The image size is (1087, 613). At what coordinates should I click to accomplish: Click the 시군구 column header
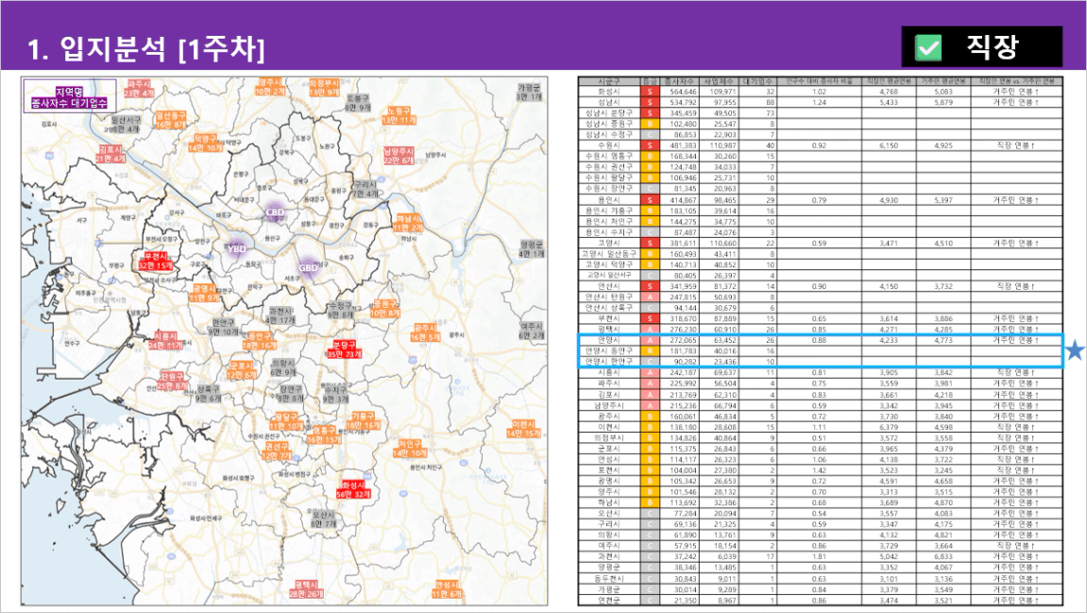pos(609,81)
